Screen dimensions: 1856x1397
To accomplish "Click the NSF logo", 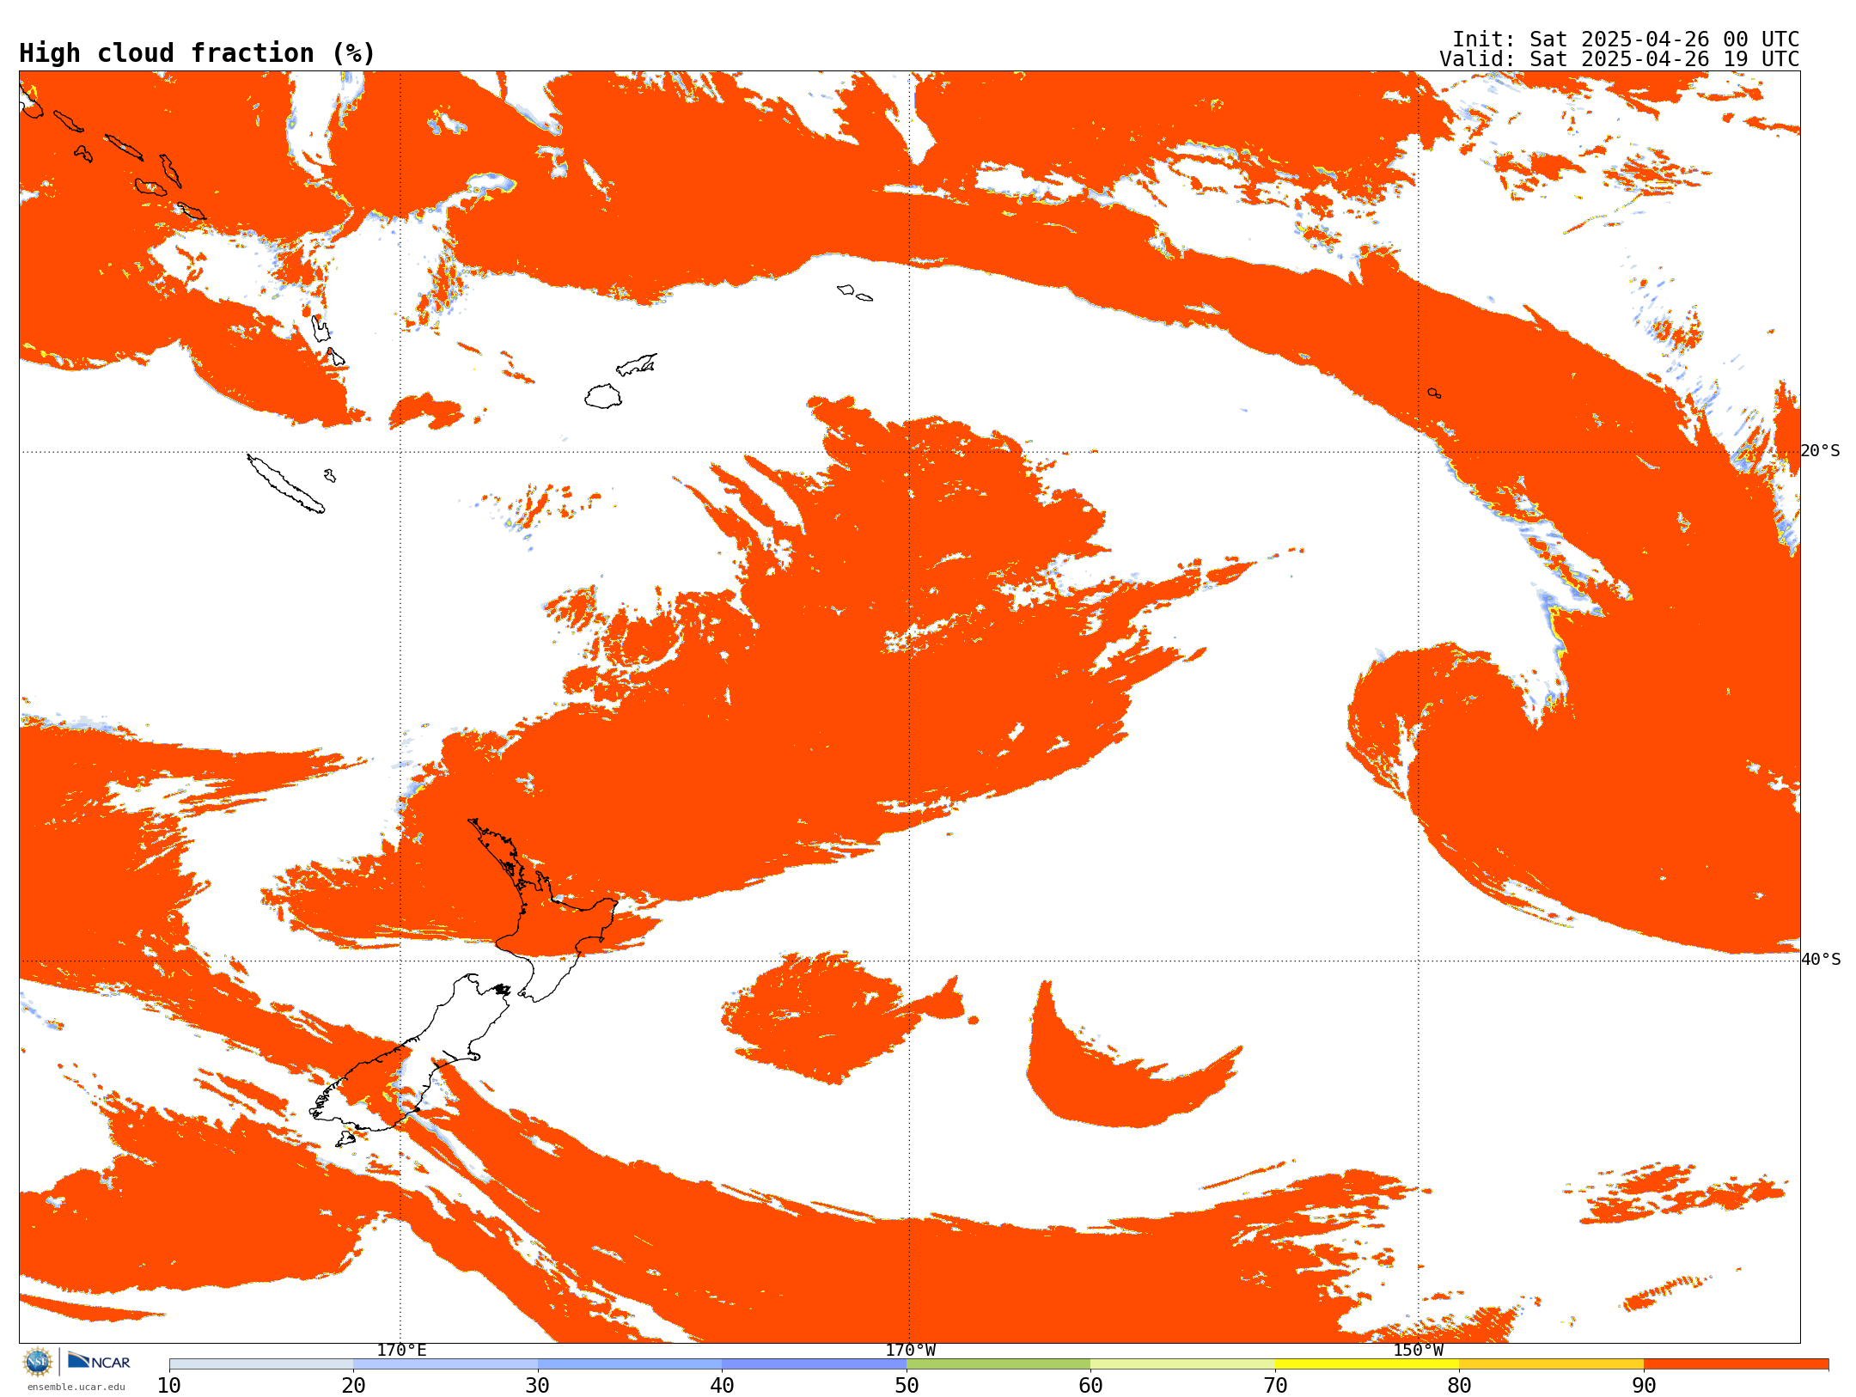I will pyautogui.click(x=38, y=1362).
